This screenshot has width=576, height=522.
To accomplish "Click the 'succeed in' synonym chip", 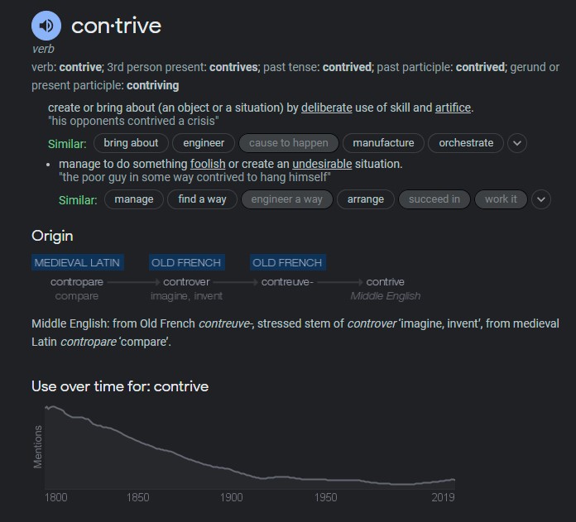I will point(434,199).
